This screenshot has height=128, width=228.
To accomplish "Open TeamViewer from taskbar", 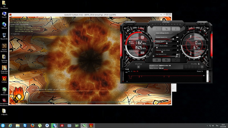I will pos(25,125).
